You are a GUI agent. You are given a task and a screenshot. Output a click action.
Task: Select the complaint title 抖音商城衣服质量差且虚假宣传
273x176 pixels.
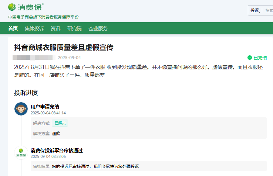64,48
